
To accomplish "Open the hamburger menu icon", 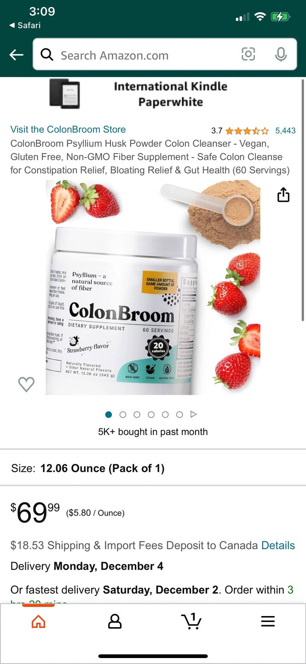I will pyautogui.click(x=268, y=622).
